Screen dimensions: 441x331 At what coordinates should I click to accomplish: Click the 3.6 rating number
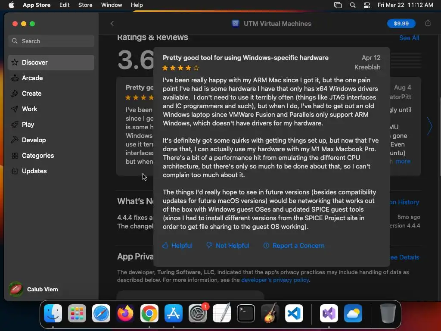(x=136, y=60)
